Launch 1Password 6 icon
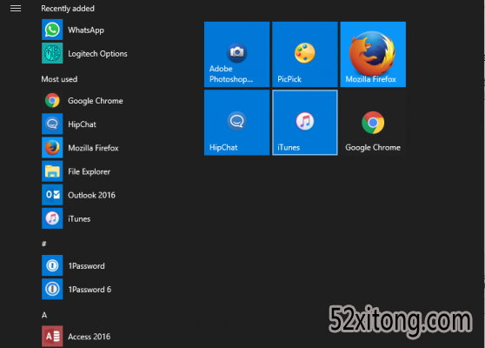Image resolution: width=485 pixels, height=348 pixels. tap(52, 289)
